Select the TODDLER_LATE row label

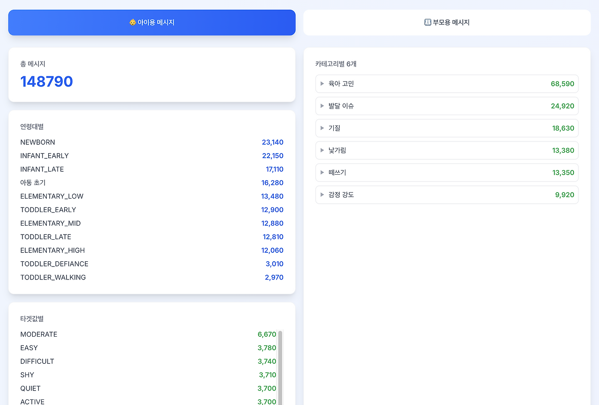[x=46, y=237]
